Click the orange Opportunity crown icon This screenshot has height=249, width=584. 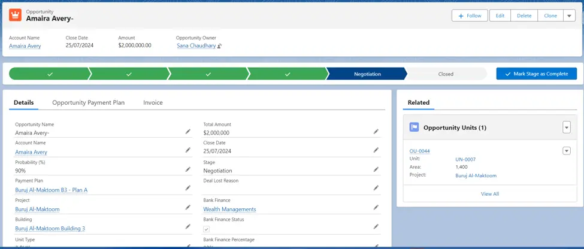[x=16, y=16]
